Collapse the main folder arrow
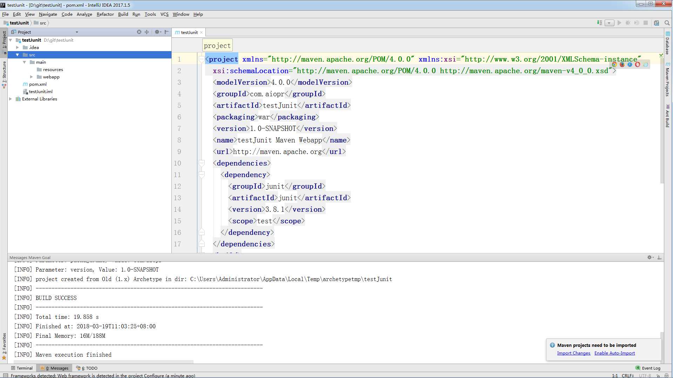This screenshot has width=673, height=378. [x=25, y=62]
